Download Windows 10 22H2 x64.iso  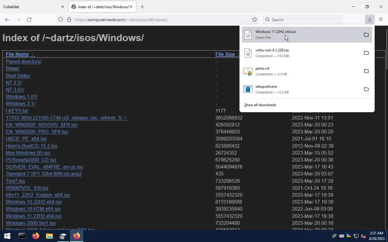(34, 202)
